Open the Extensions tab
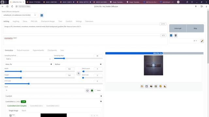The image size is (209, 117). [89, 21]
